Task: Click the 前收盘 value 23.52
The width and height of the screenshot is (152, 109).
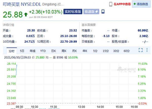Action: pyautogui.click(x=73, y=31)
